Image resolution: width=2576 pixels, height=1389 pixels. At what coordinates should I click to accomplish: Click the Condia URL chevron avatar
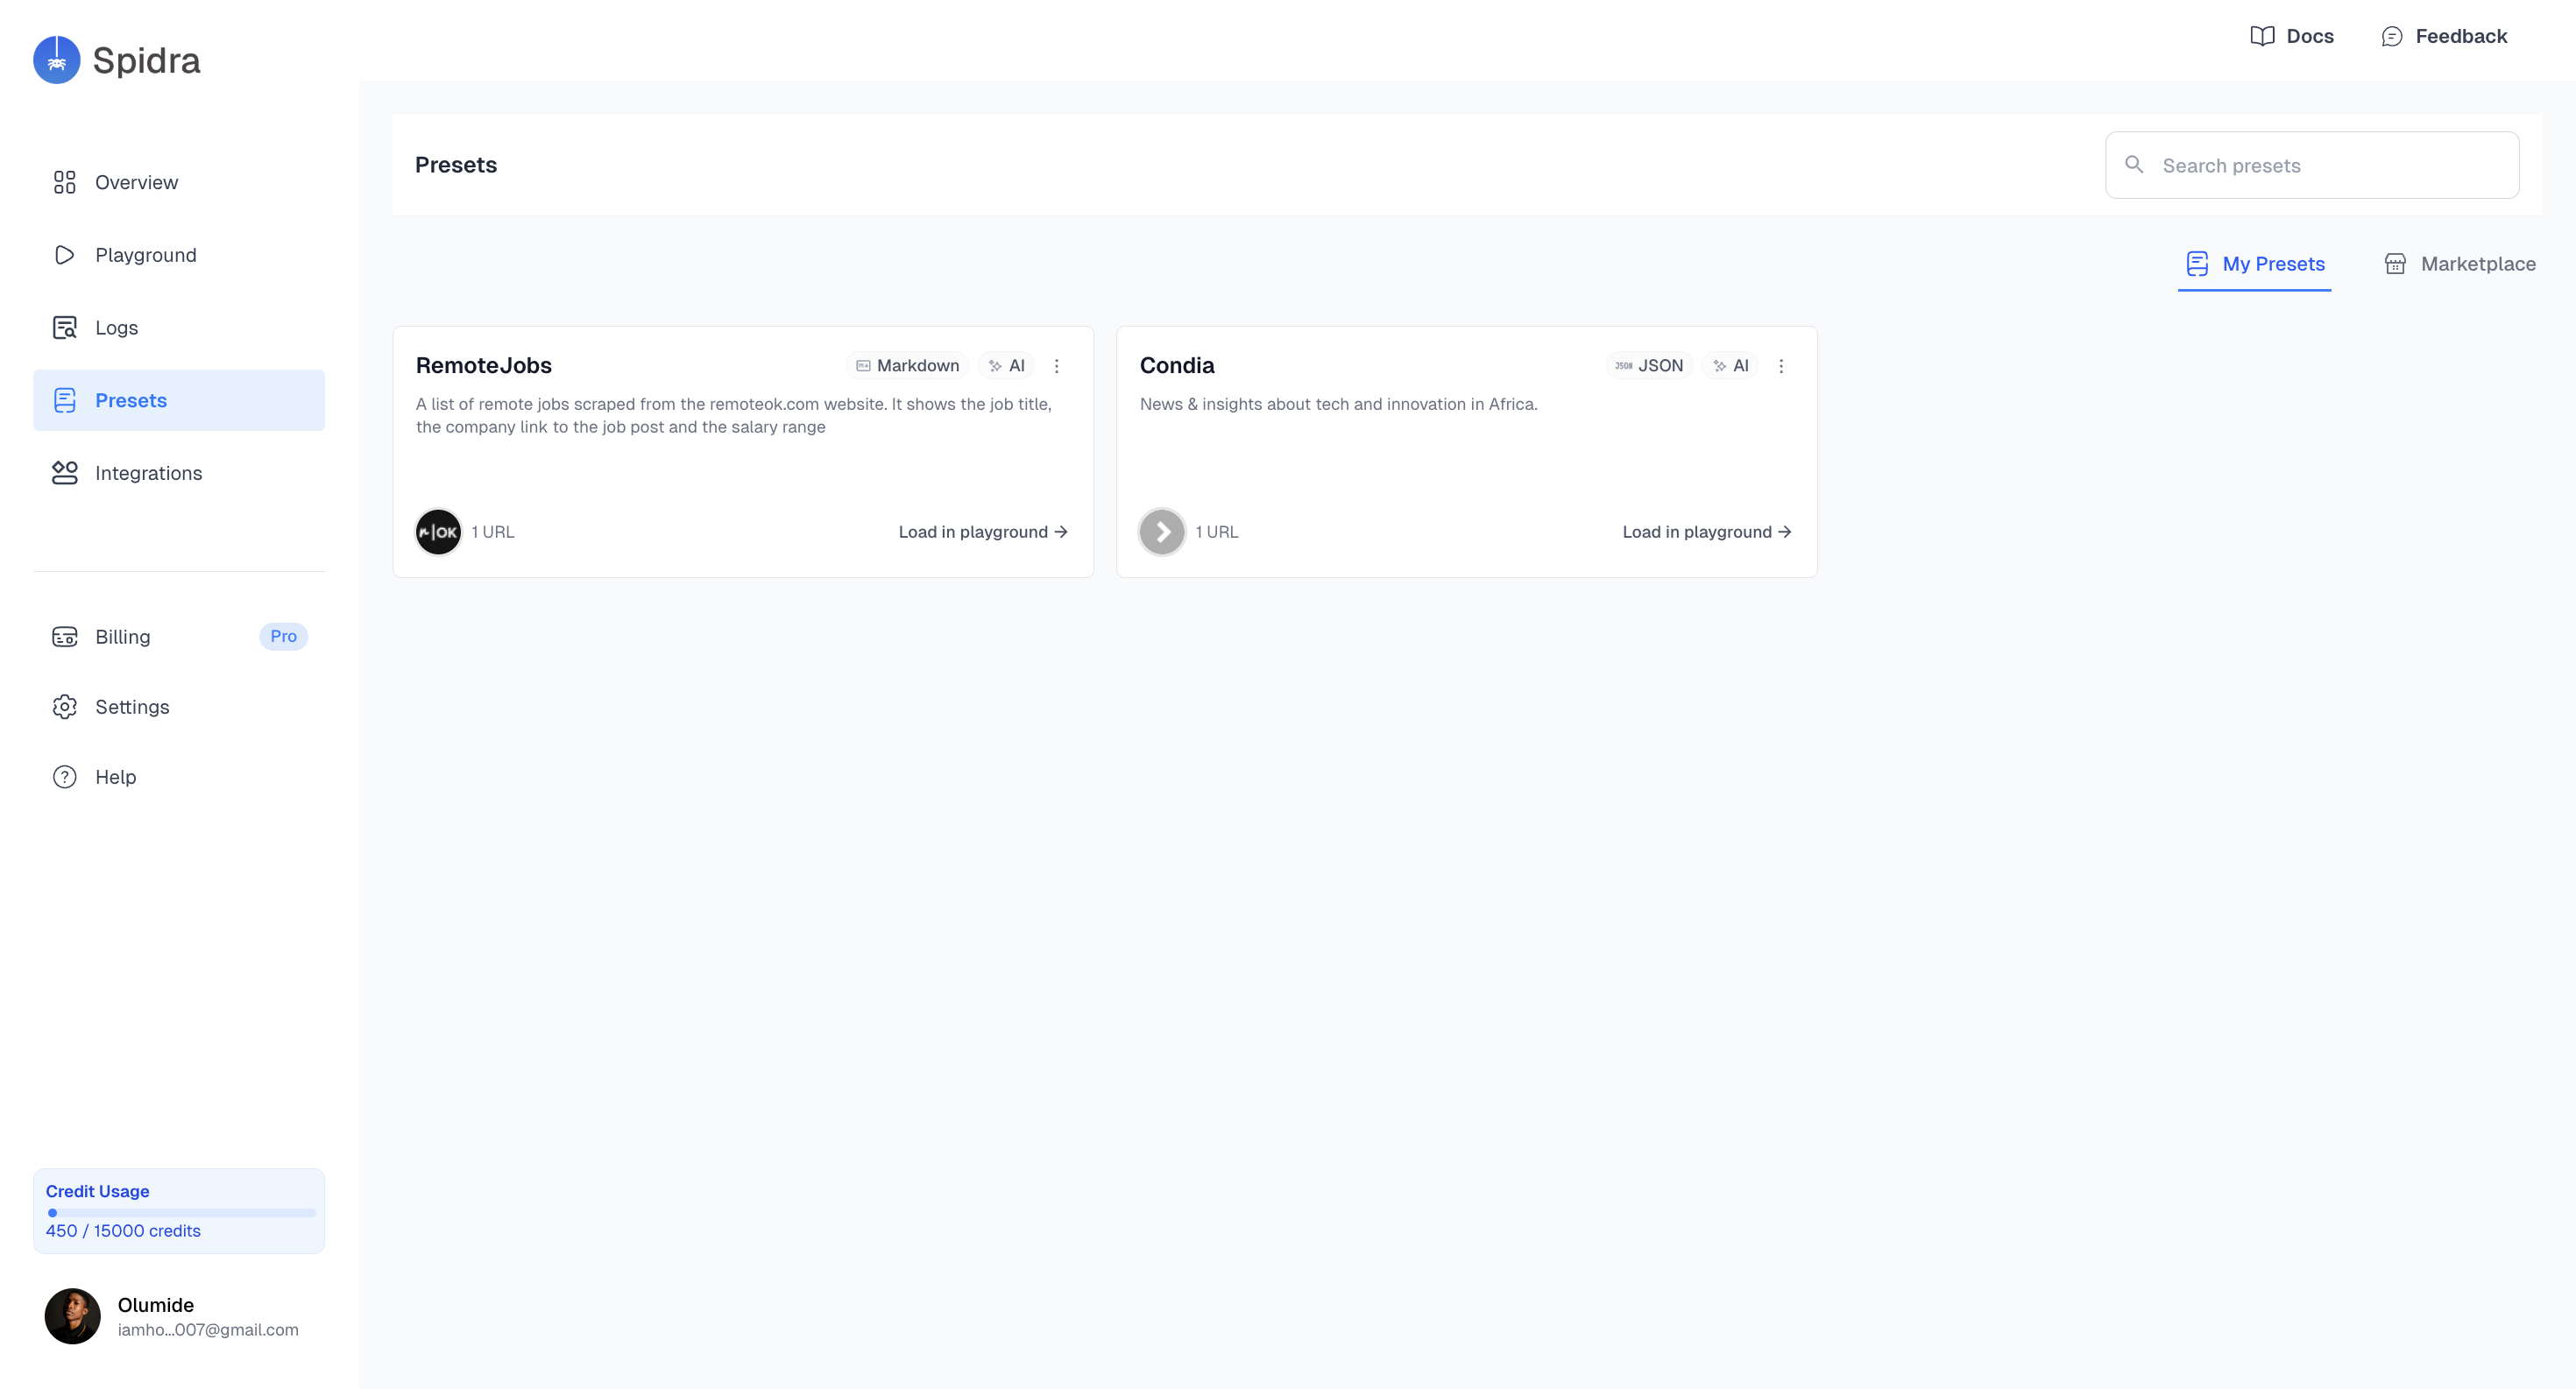click(1161, 532)
